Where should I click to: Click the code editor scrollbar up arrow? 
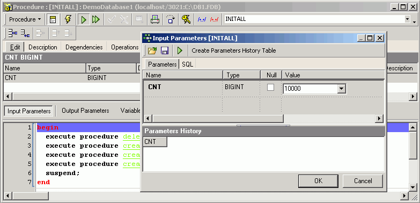tap(413, 127)
